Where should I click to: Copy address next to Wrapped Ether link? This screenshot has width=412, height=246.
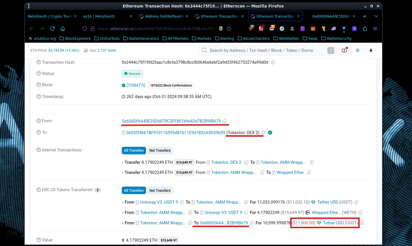tap(309, 172)
